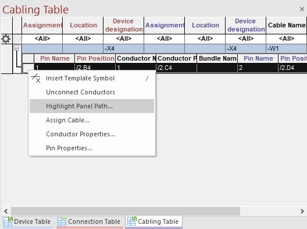307x229 pixels.
Task: Select pin name cell with value 2
Action: [258, 68]
